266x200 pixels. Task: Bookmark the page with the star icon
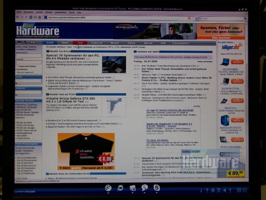pyautogui.click(x=193, y=18)
